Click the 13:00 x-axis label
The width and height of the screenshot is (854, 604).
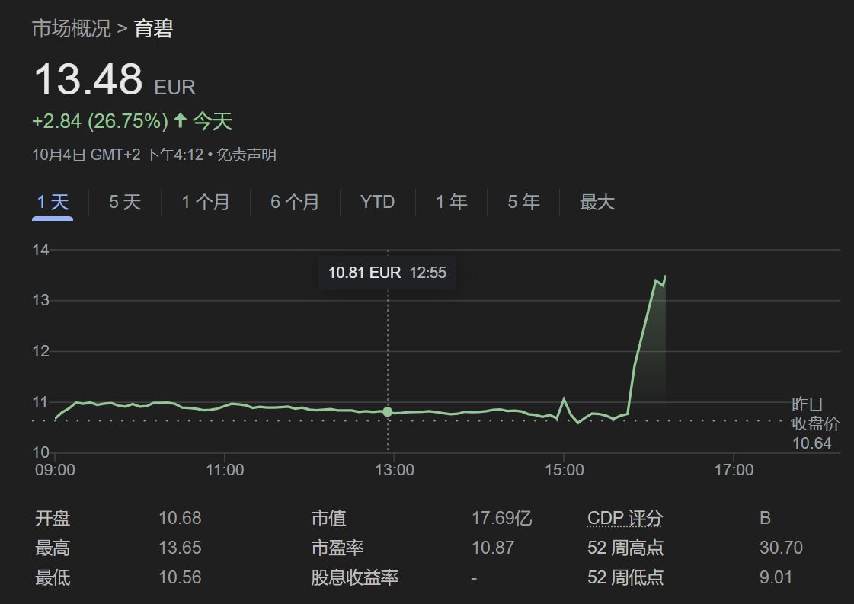pyautogui.click(x=395, y=470)
